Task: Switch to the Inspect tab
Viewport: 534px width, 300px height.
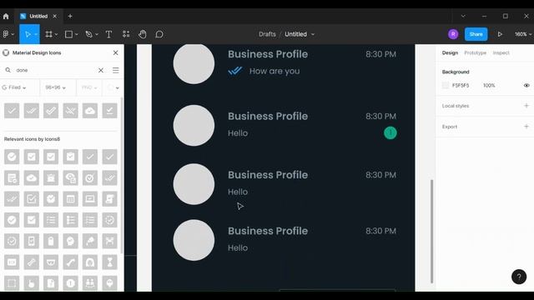Action: click(x=501, y=52)
